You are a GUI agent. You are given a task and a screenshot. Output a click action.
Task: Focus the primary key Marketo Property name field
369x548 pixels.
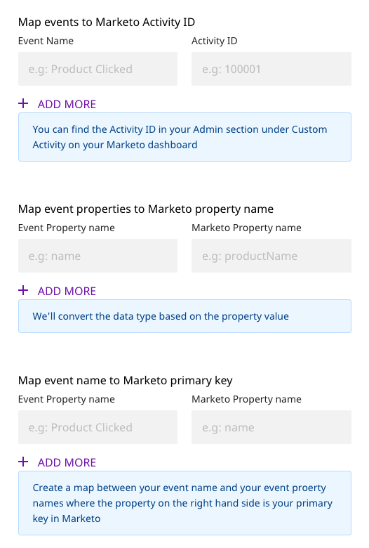tap(271, 427)
